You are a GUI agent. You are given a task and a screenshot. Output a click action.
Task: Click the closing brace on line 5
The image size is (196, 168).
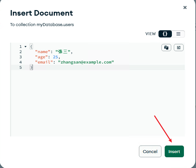[31, 67]
